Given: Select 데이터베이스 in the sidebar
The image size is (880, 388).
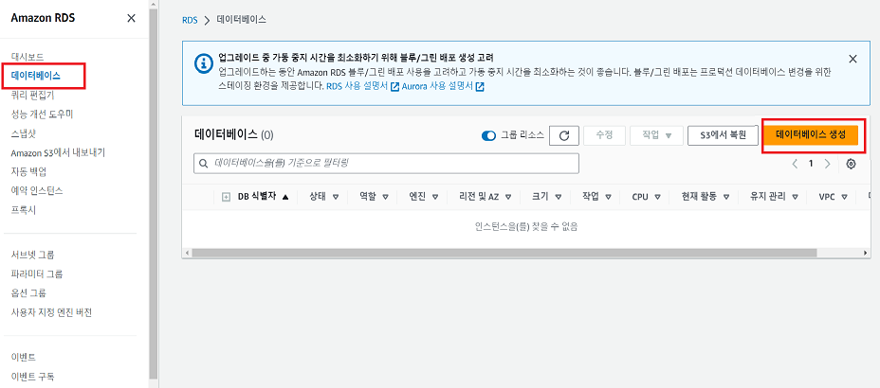Looking at the screenshot, I should coord(35,76).
